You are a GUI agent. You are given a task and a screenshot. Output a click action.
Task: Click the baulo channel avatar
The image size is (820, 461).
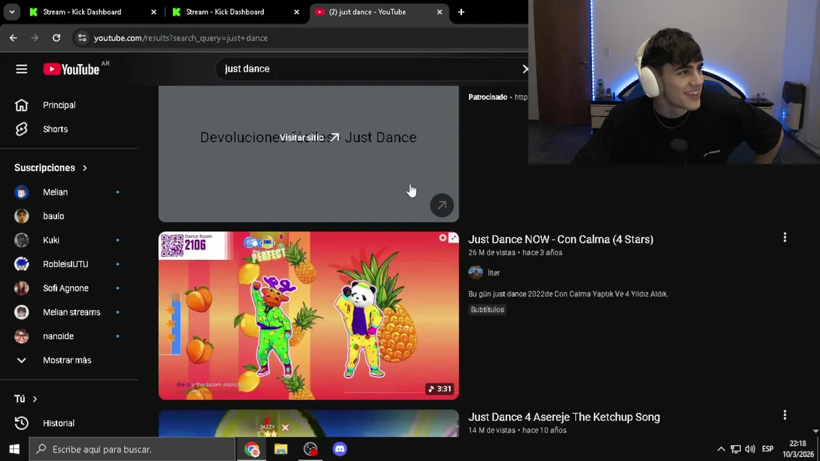pos(22,216)
